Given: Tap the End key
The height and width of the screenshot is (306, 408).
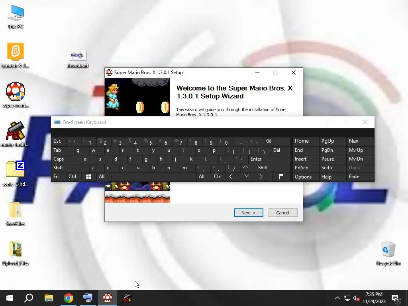Looking at the screenshot, I should [306, 150].
